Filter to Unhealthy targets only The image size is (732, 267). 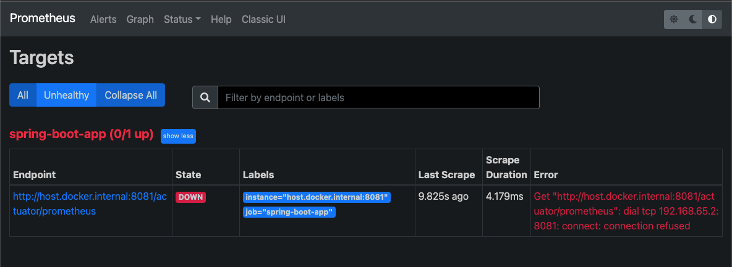pos(66,95)
